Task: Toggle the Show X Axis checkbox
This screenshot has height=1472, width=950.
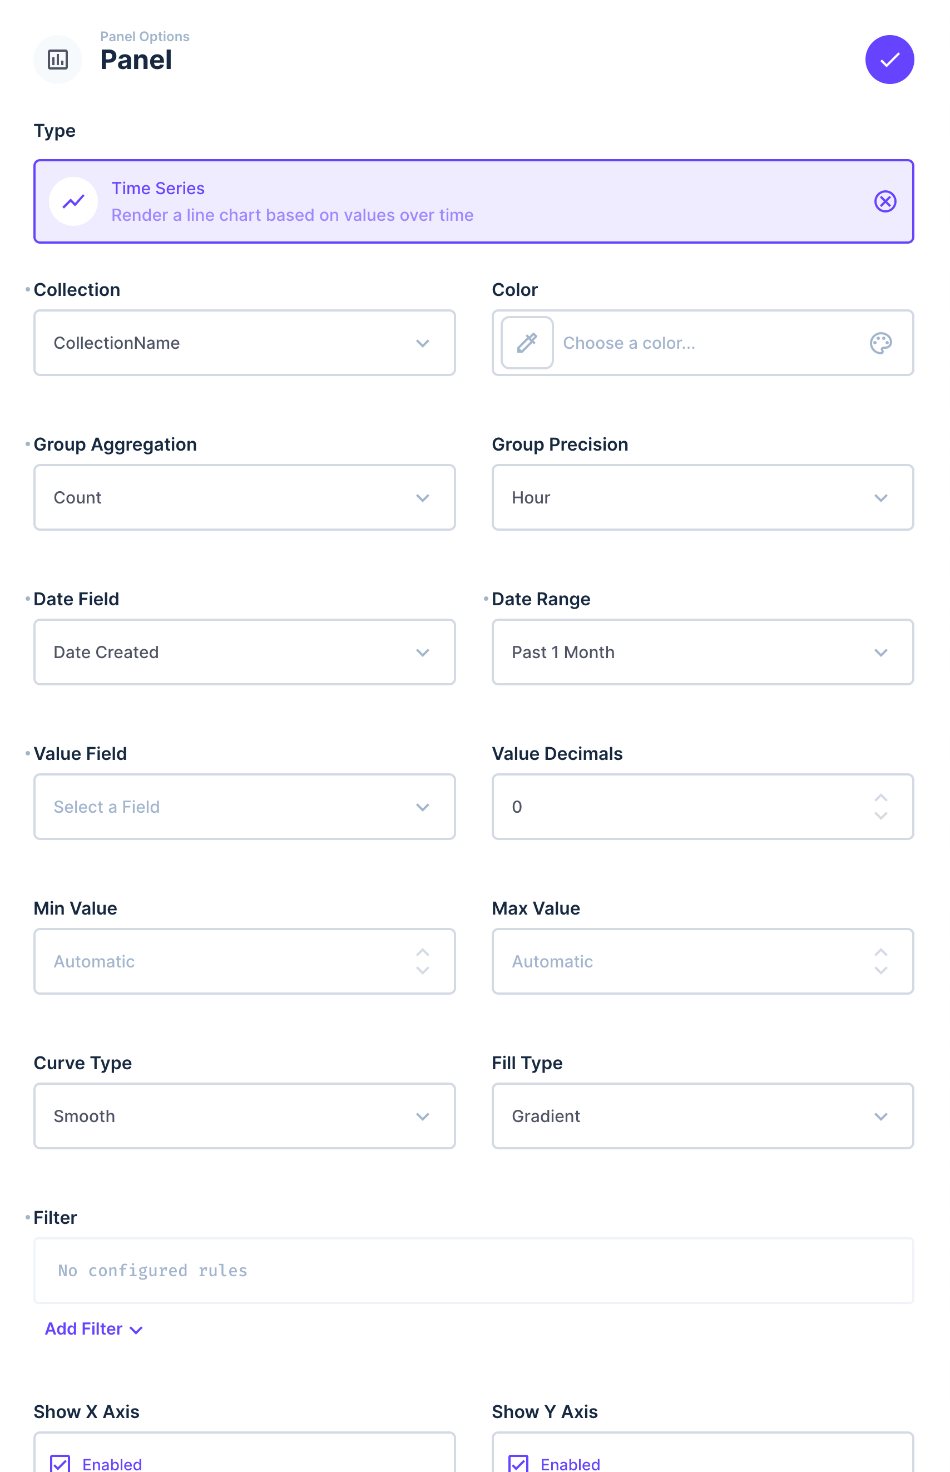Action: pos(61,1463)
